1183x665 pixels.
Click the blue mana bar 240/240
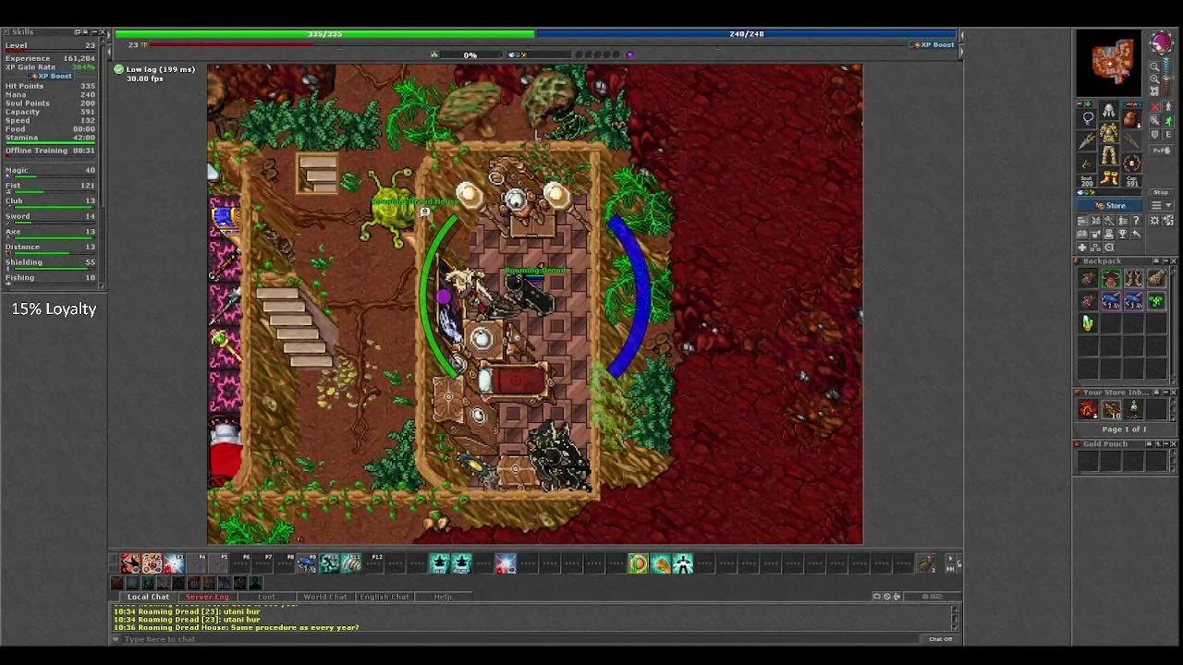pyautogui.click(x=746, y=34)
